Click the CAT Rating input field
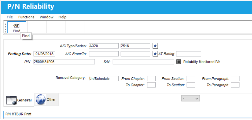Image resolution: width=252 pixels, height=120 pixels. pos(188,54)
